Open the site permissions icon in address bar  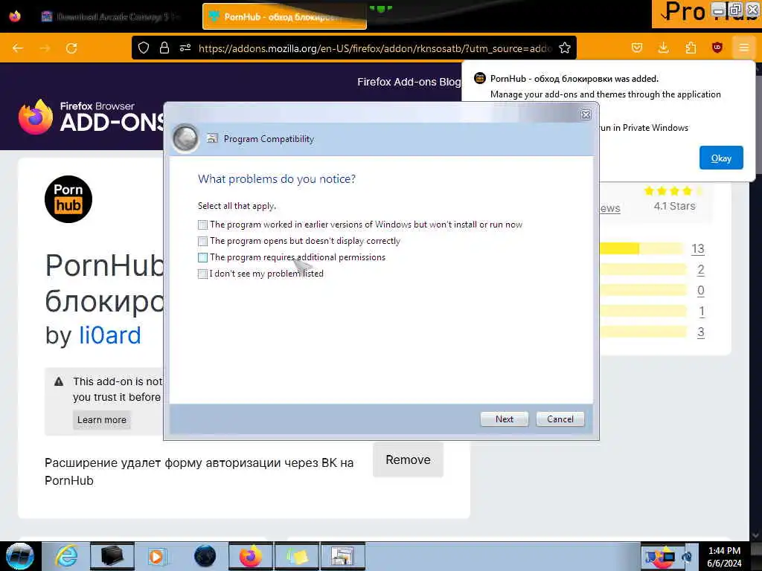click(185, 48)
